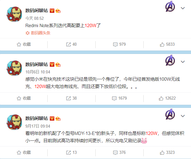Click Avengers badge on the October 6 post
The width and height of the screenshot is (191, 159).
pyautogui.click(x=170, y=60)
